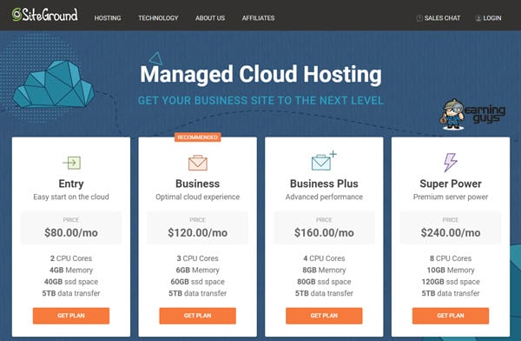The height and width of the screenshot is (341, 521).
Task: Click the 'Get your business site' subtitle
Action: pyautogui.click(x=260, y=100)
